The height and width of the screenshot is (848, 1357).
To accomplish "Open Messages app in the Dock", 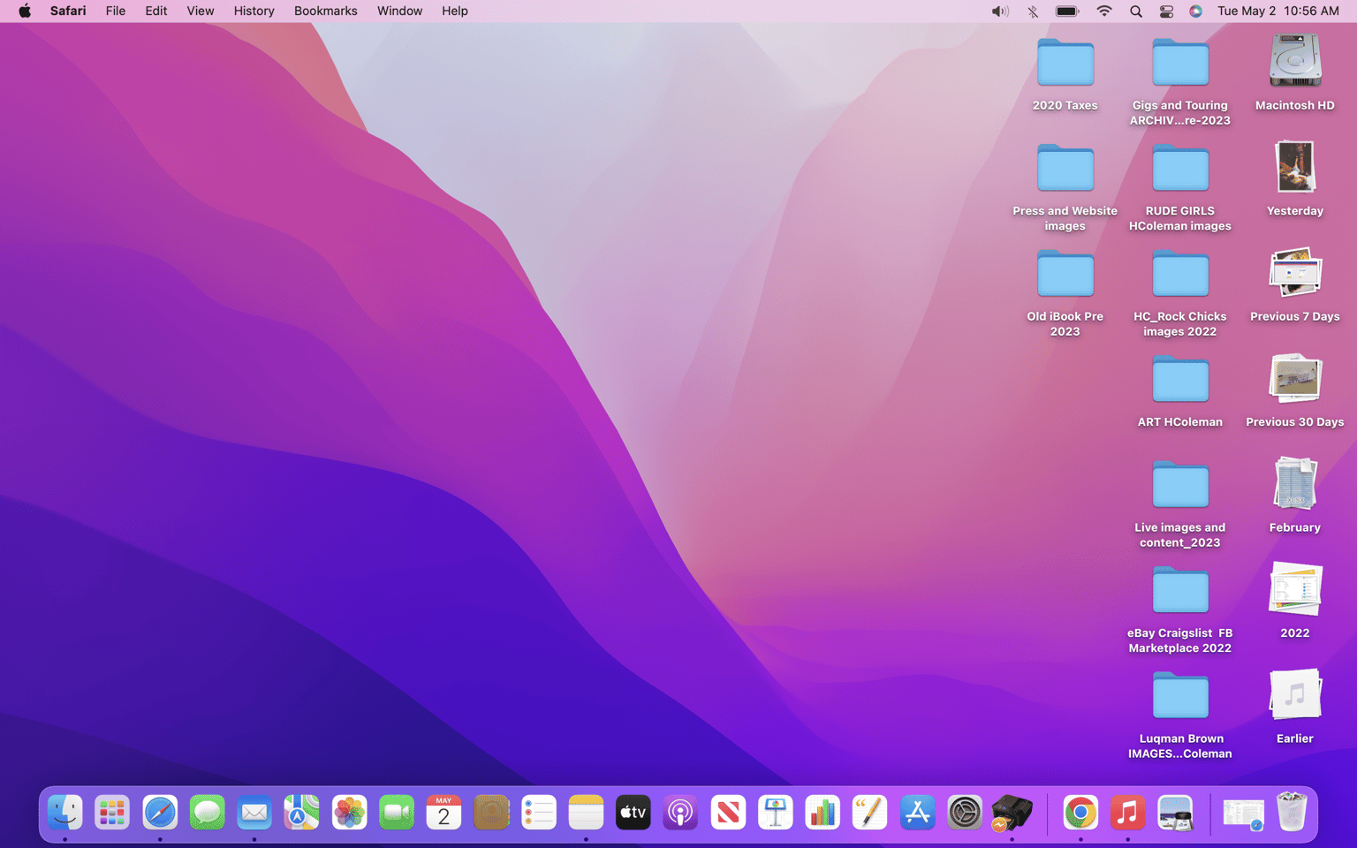I will coord(207,813).
